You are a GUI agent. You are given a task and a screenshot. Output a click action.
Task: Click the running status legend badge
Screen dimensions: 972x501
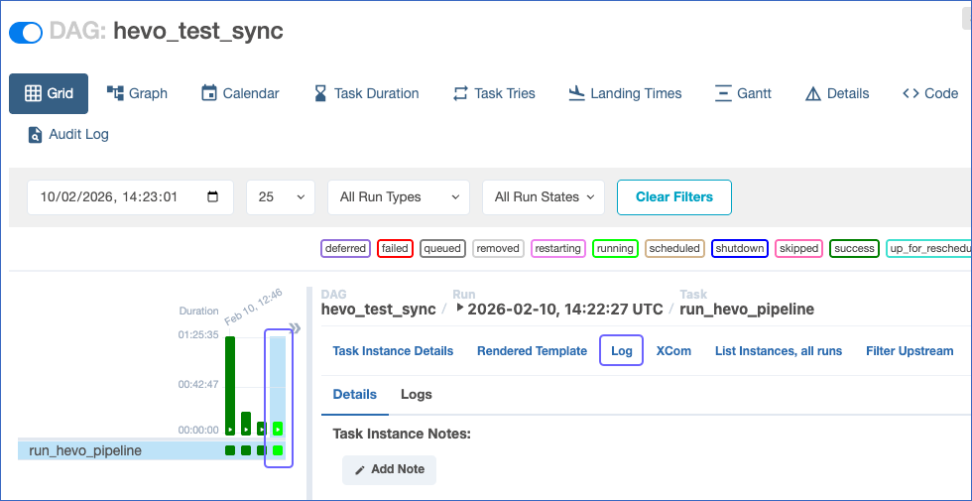[x=616, y=249]
